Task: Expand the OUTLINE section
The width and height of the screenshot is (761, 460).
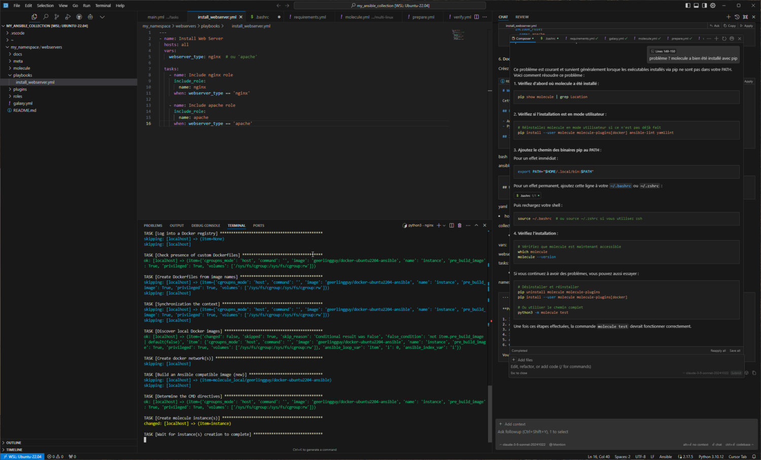Action: tap(14, 443)
